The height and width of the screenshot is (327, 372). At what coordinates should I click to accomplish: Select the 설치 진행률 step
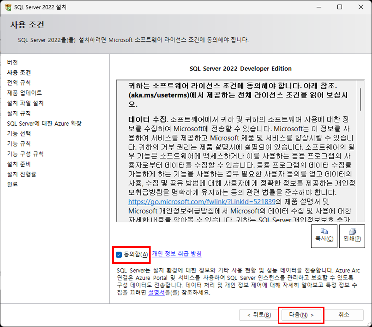22,174
